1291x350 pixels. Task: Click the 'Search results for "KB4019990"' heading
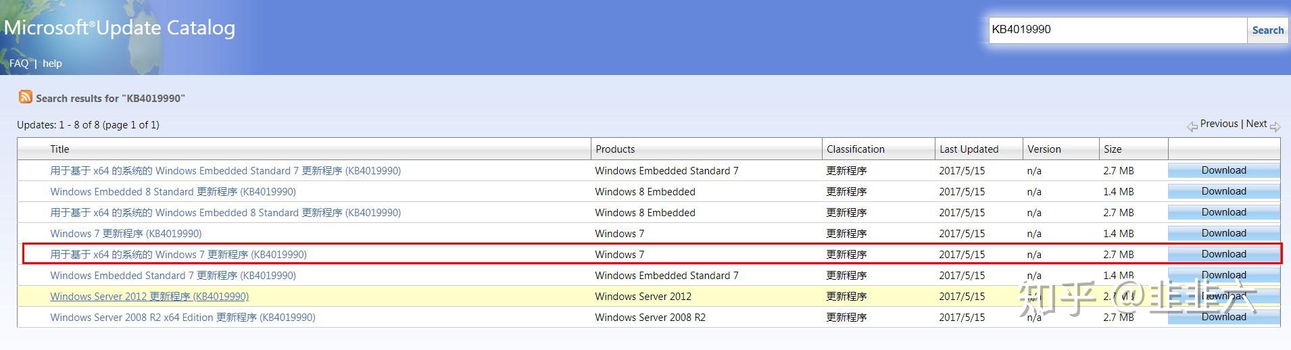110,99
